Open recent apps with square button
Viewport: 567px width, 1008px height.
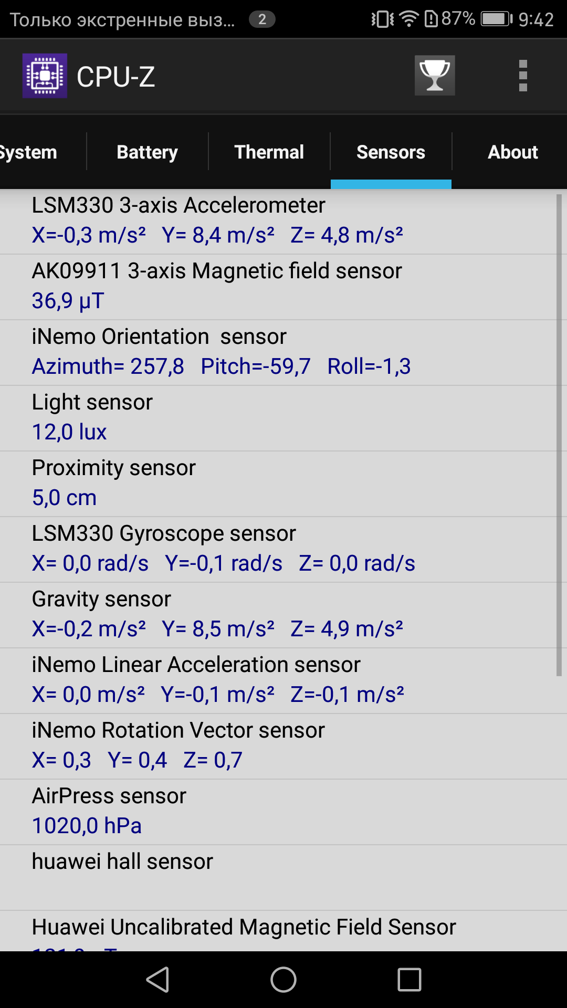click(409, 980)
